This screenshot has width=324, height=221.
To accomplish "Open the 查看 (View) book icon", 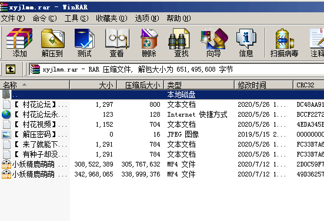I will 117,43.
